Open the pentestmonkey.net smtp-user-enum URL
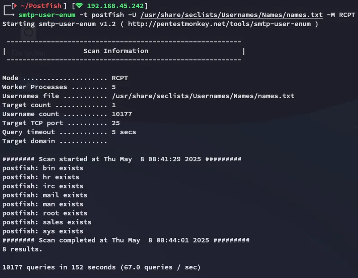Screen dimensions: 358x278 [219, 24]
